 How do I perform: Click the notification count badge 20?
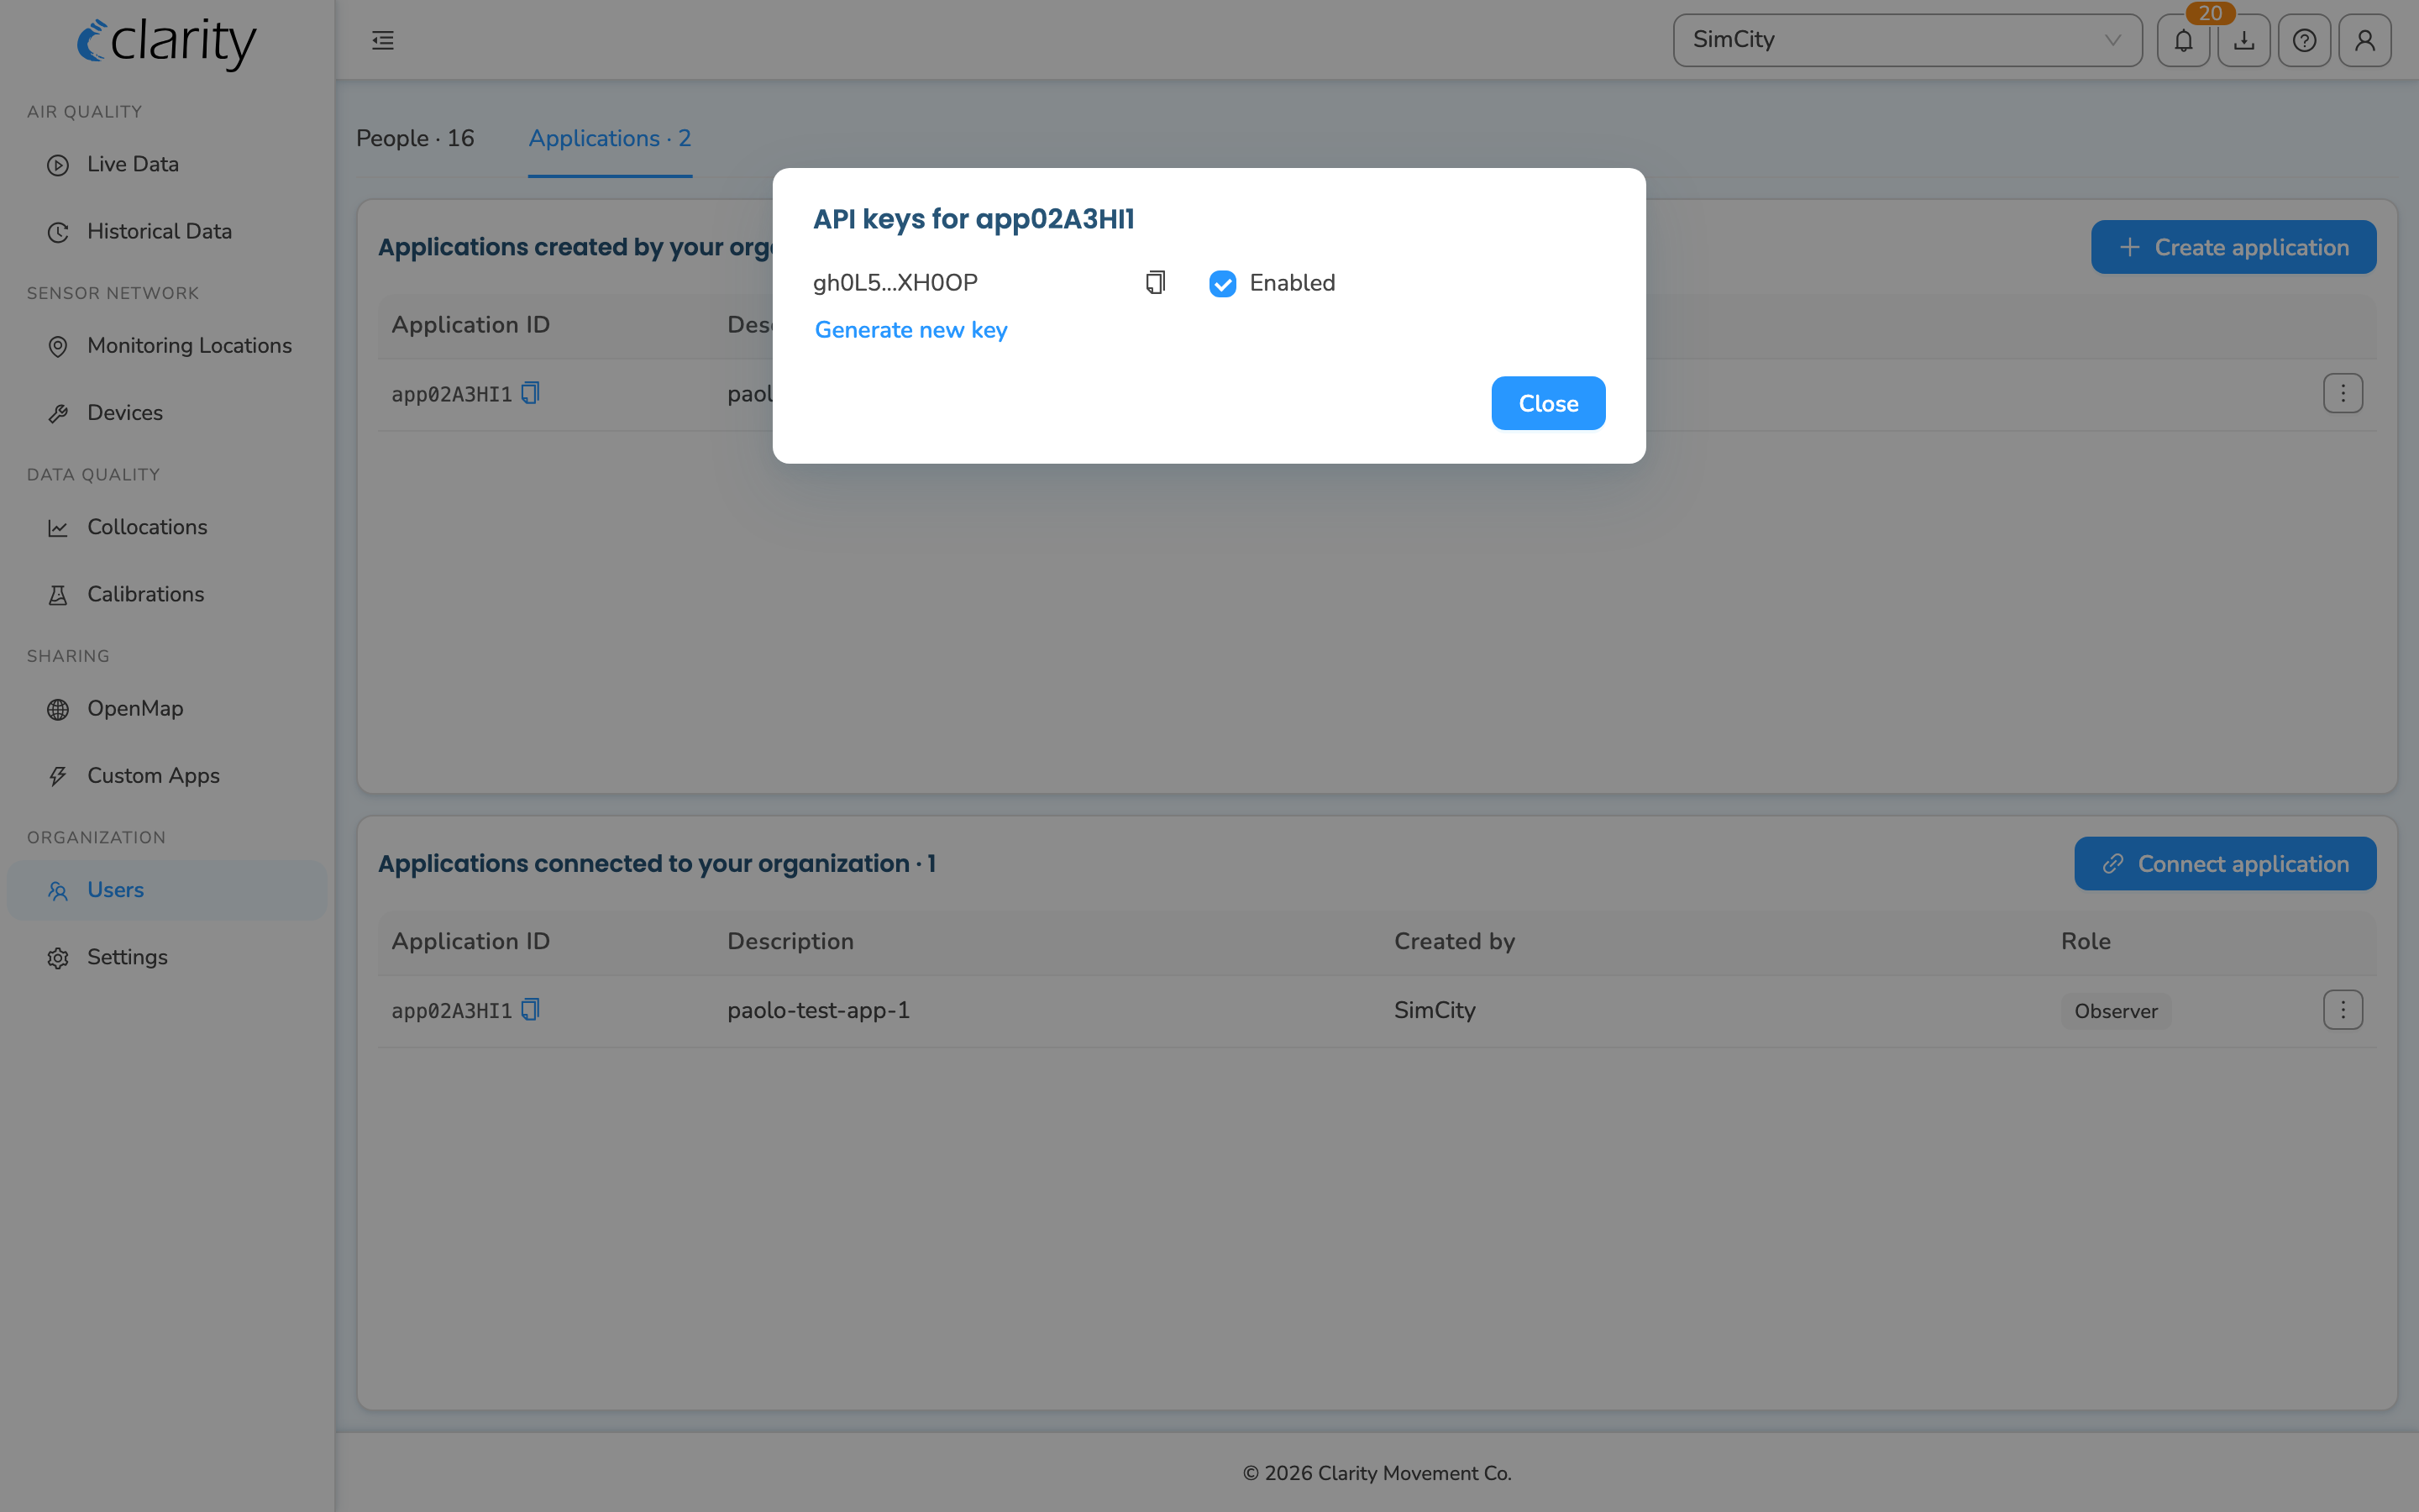coord(2210,13)
